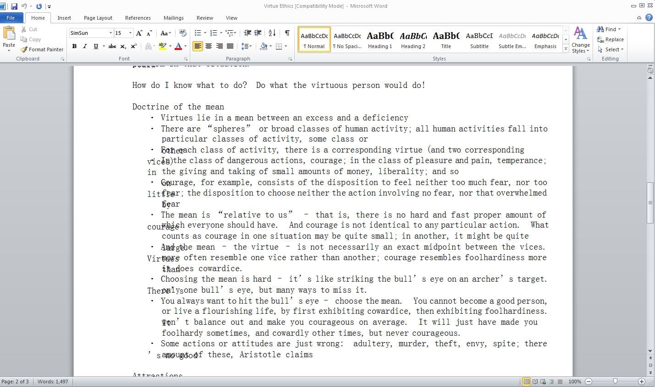This screenshot has height=387, width=655.
Task: Open the Sort paragraph tool
Action: (x=272, y=33)
